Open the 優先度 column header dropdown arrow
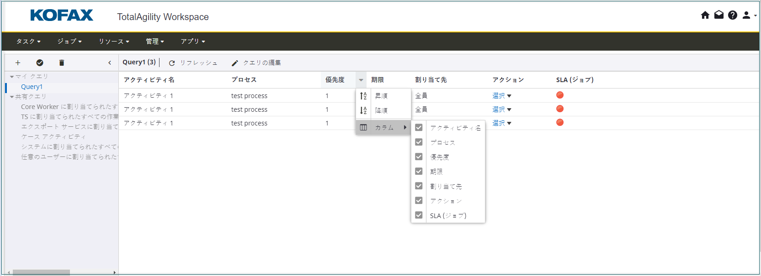 tap(361, 80)
